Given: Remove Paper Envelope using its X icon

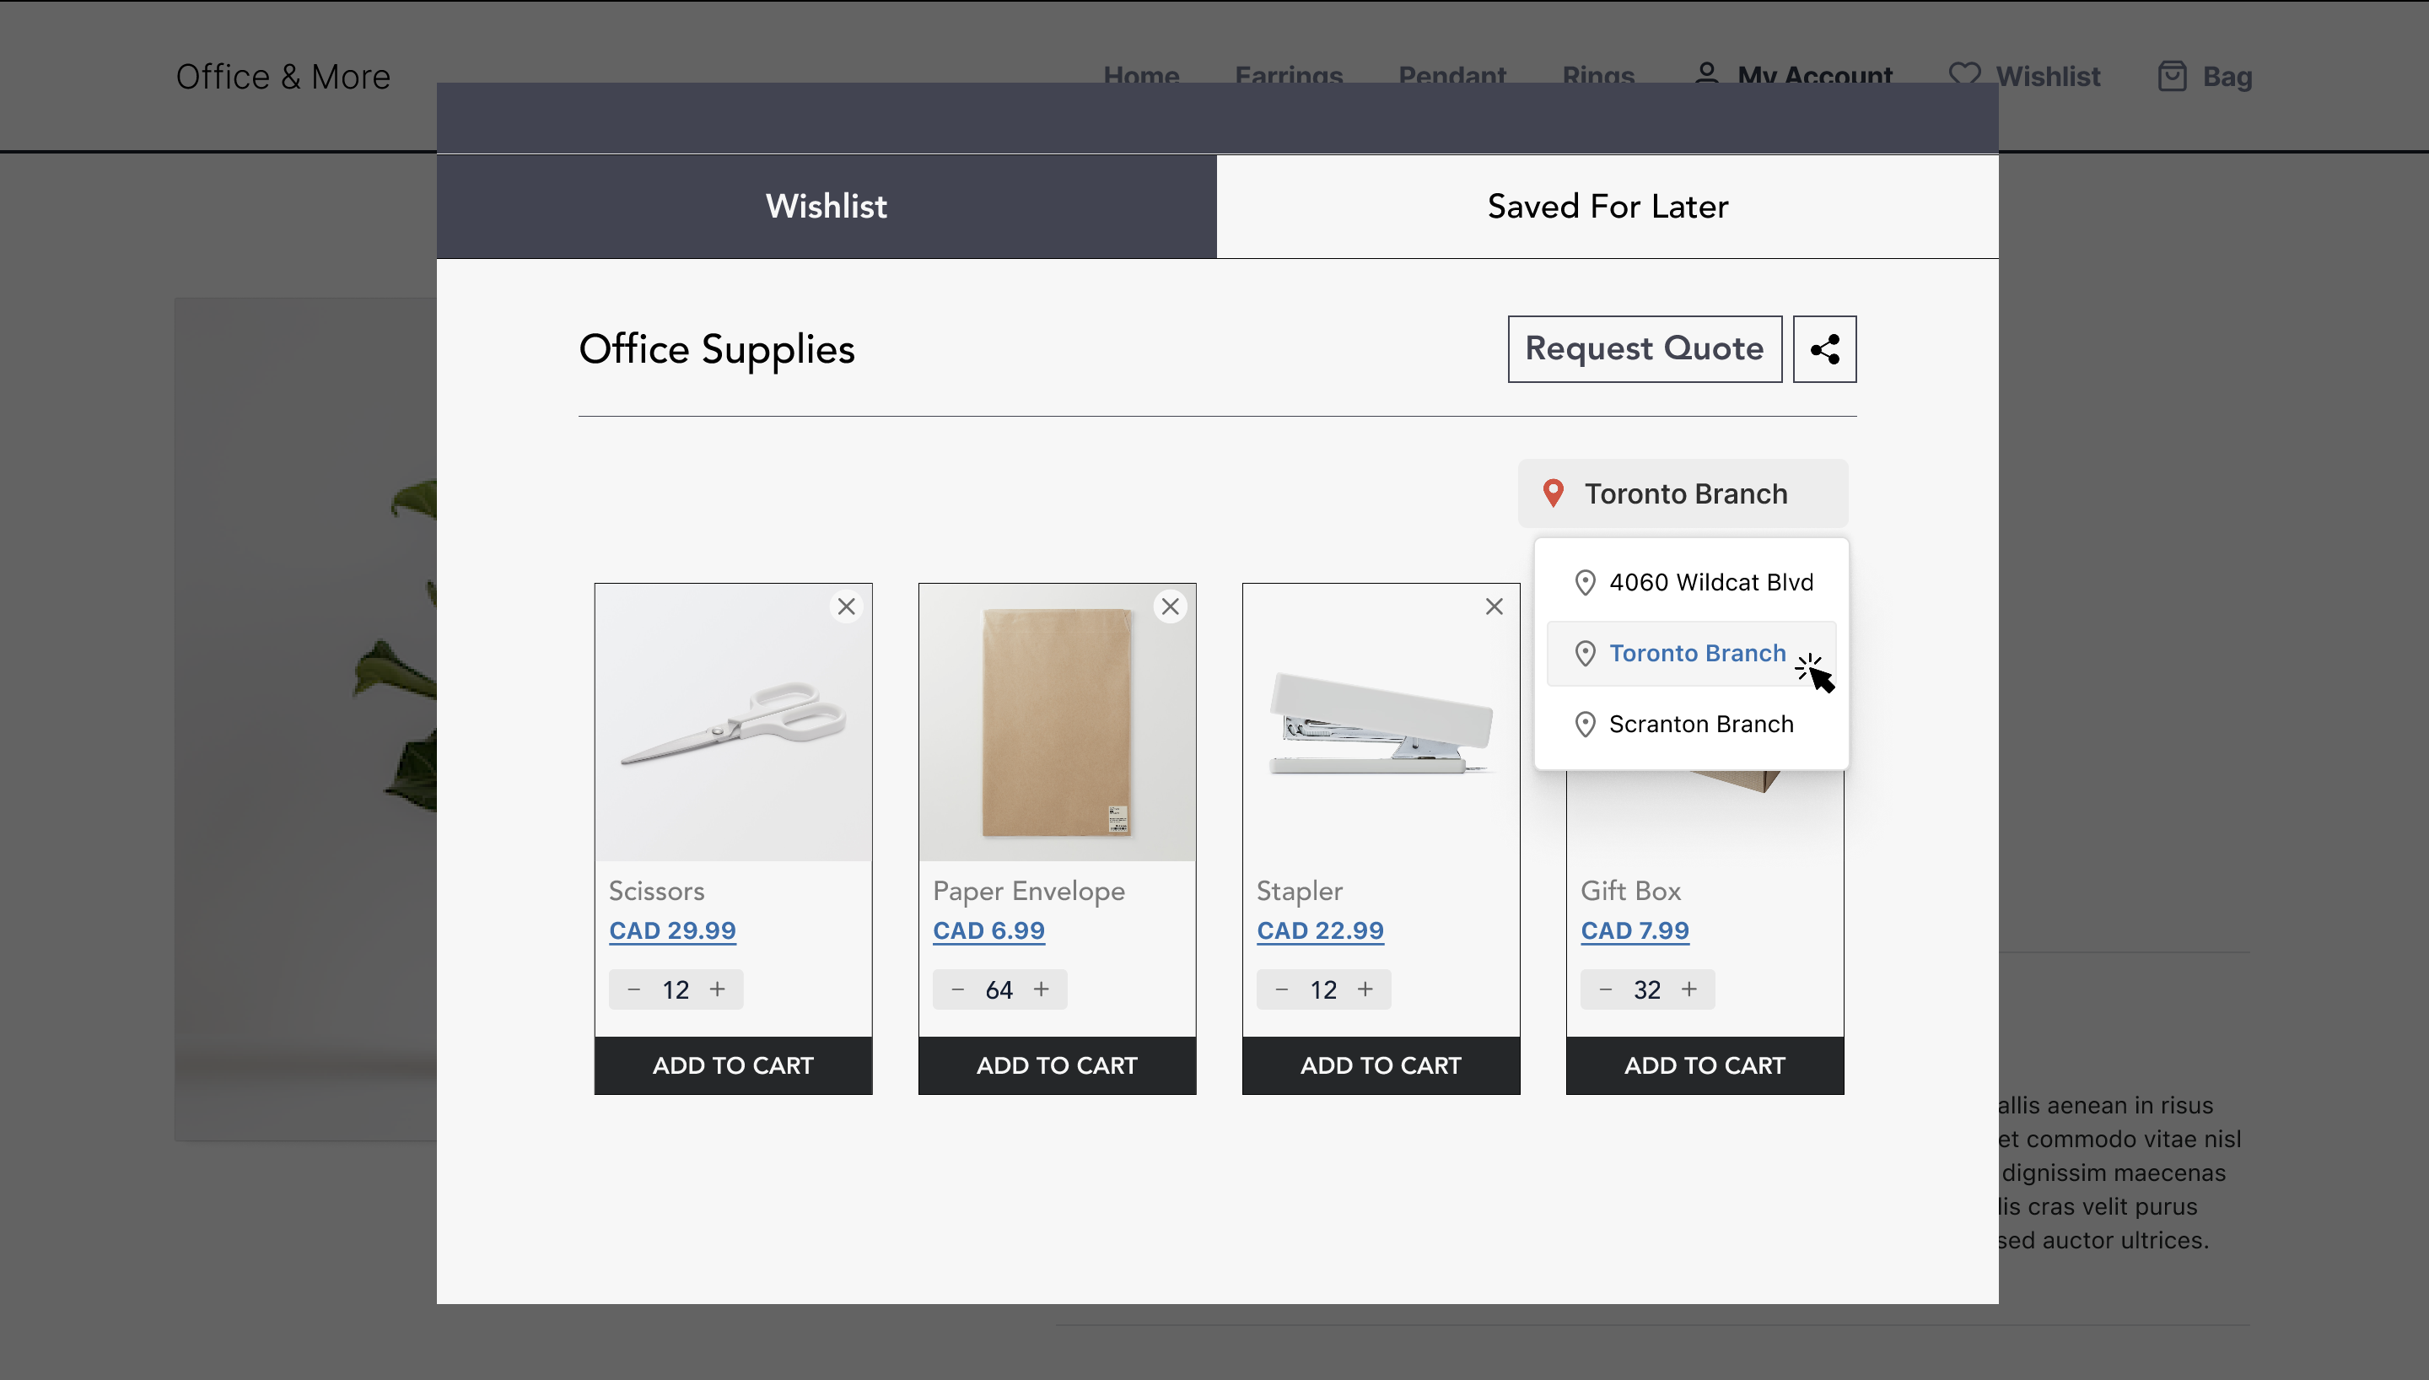Looking at the screenshot, I should pos(1170,606).
